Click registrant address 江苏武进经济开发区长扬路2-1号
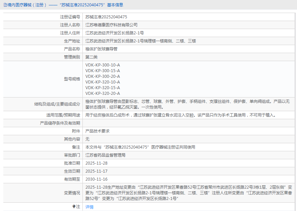Screen dimensions: 297x211 (114, 33)
